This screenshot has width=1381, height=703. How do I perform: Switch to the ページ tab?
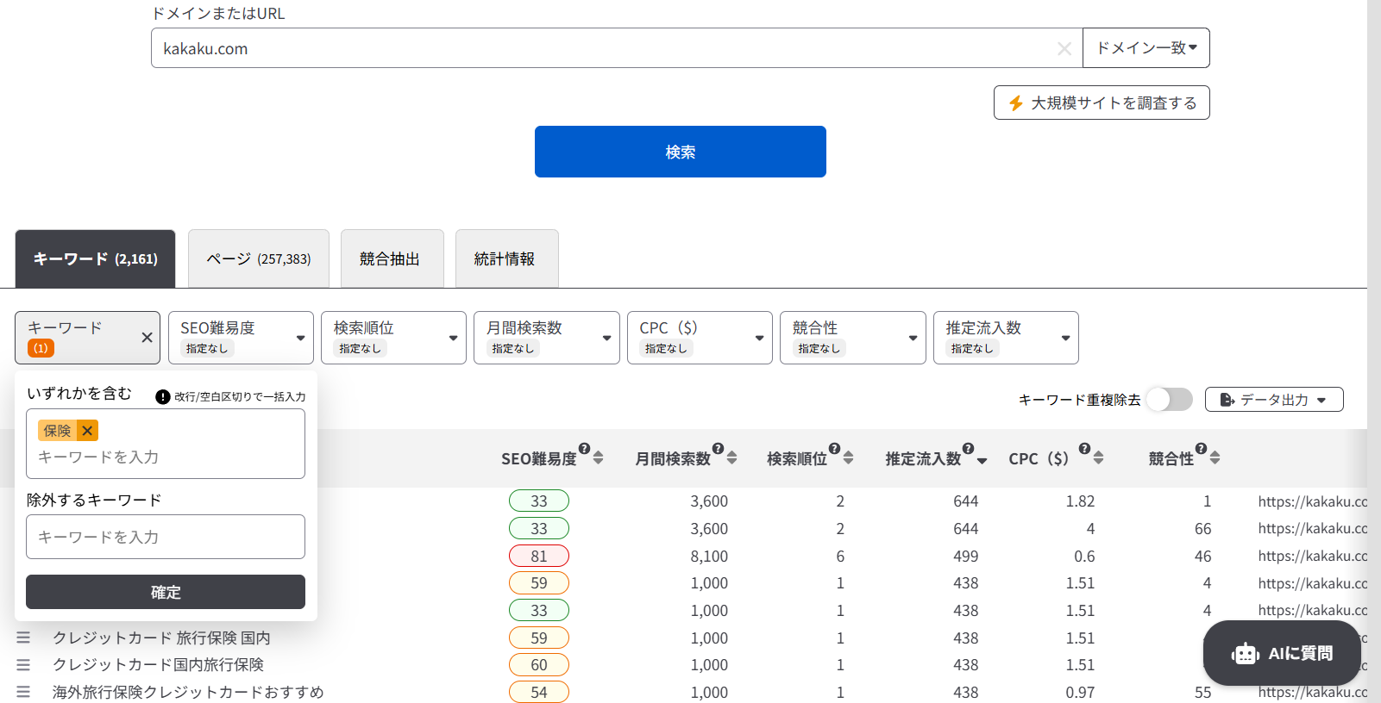[x=258, y=258]
